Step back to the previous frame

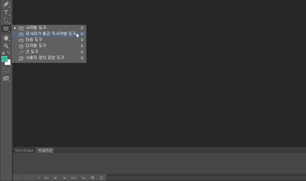tap(55, 178)
